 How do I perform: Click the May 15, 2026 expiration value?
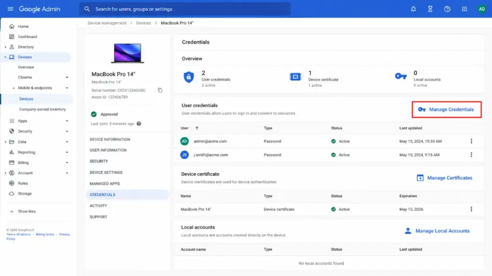point(411,209)
